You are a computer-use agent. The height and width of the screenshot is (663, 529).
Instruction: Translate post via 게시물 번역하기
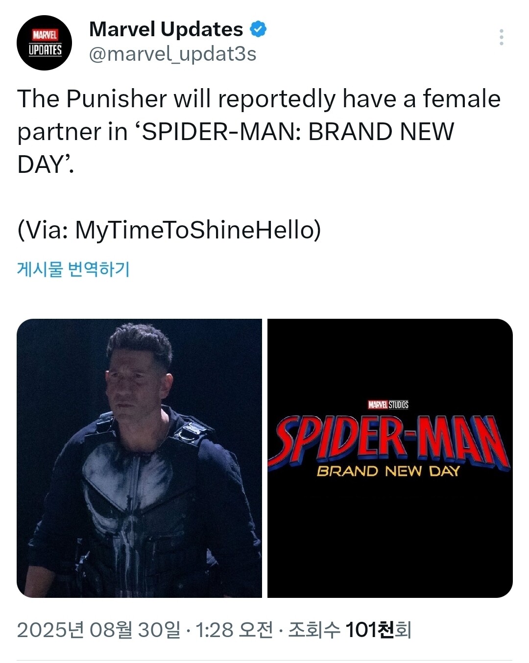(x=73, y=269)
